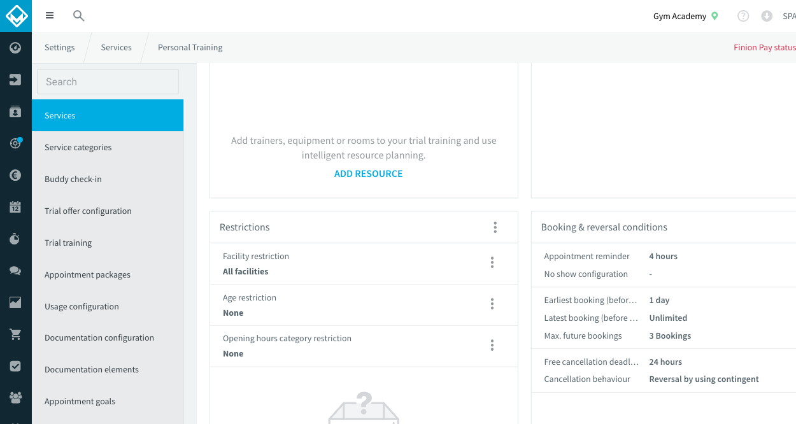Image resolution: width=796 pixels, height=424 pixels.
Task: Click the download arrow icon in the top bar
Action: (767, 16)
